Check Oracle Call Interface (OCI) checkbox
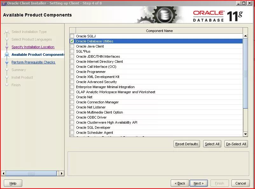255x189 pixels. [72, 67]
